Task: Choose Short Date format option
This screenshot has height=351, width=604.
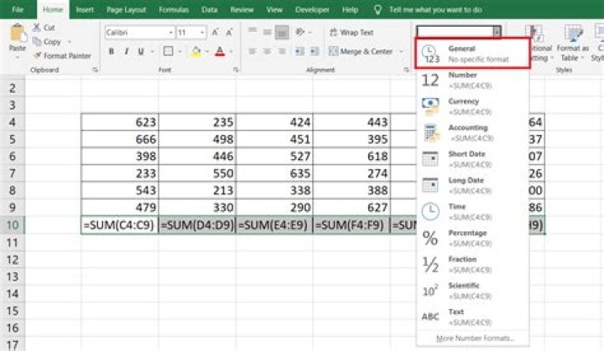Action: (472, 159)
